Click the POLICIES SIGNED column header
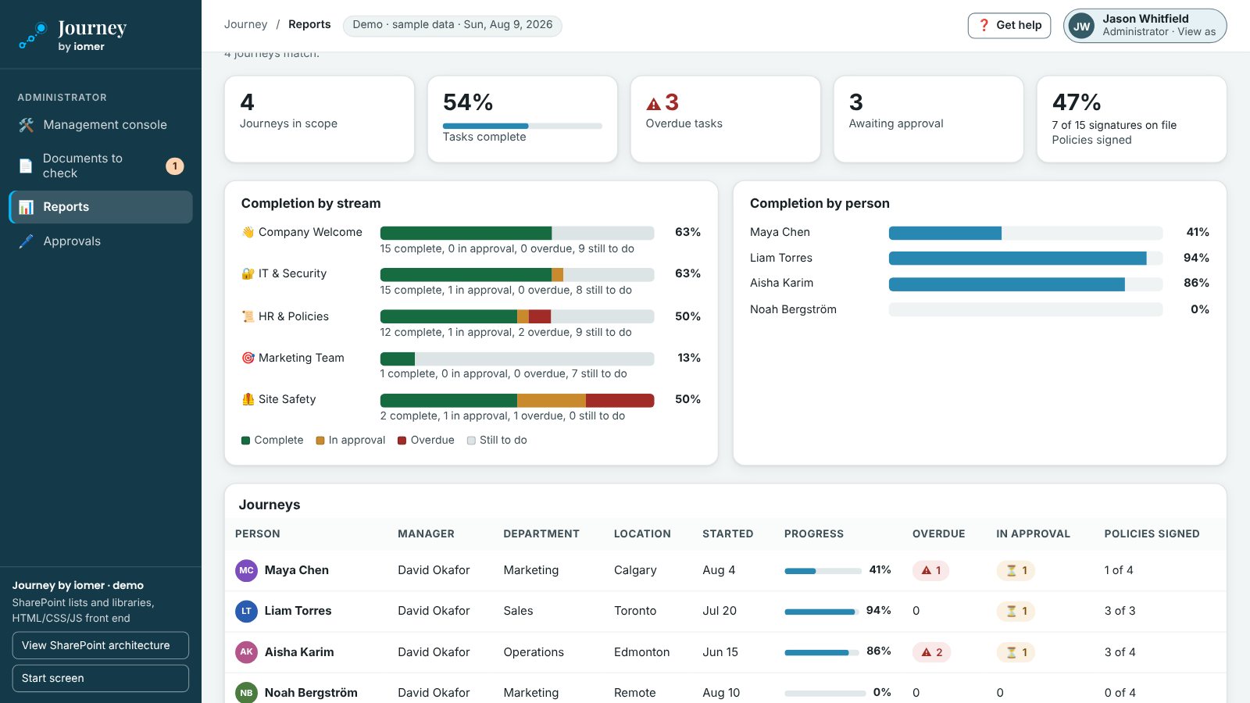1250x703 pixels. (x=1152, y=534)
